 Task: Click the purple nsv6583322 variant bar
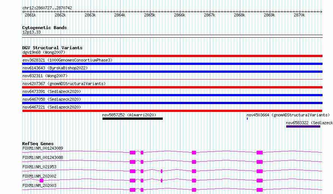[303, 126]
